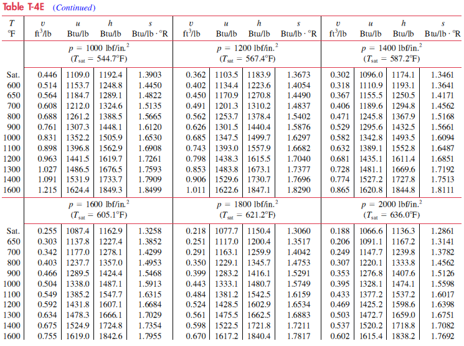Click the Tsat = 636.0°F saturation label
This screenshot has height=346, width=464.
point(391,215)
